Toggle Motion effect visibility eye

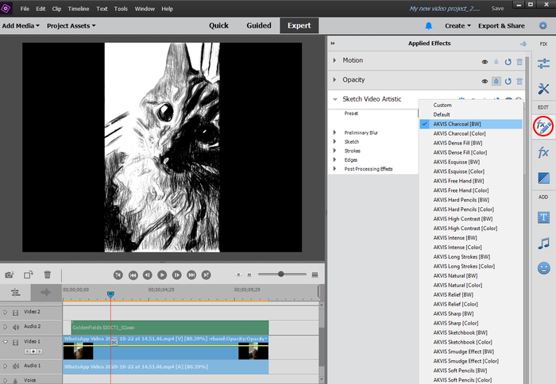point(485,62)
